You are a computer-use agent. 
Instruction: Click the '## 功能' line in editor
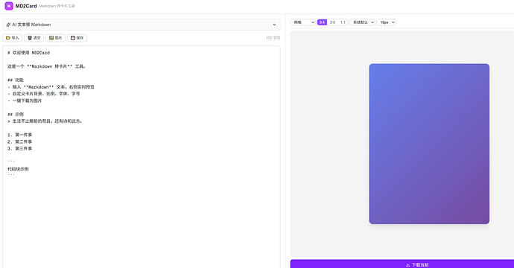(x=16, y=80)
